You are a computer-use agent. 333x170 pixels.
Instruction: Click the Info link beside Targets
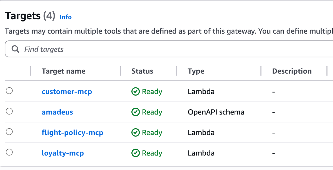pyautogui.click(x=66, y=17)
